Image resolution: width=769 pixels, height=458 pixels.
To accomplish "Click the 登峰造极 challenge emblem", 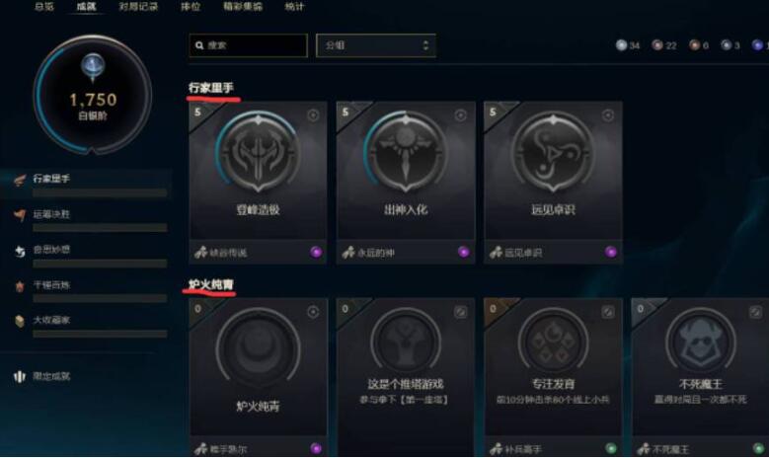I will click(258, 152).
